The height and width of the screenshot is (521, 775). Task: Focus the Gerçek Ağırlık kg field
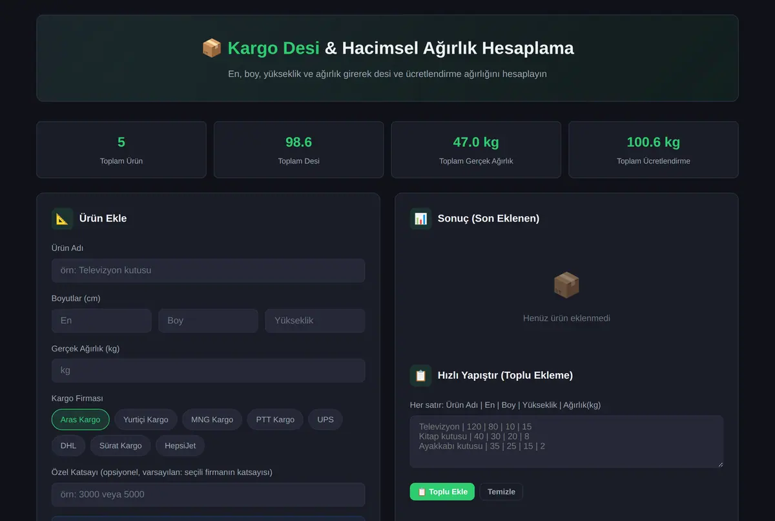click(208, 370)
